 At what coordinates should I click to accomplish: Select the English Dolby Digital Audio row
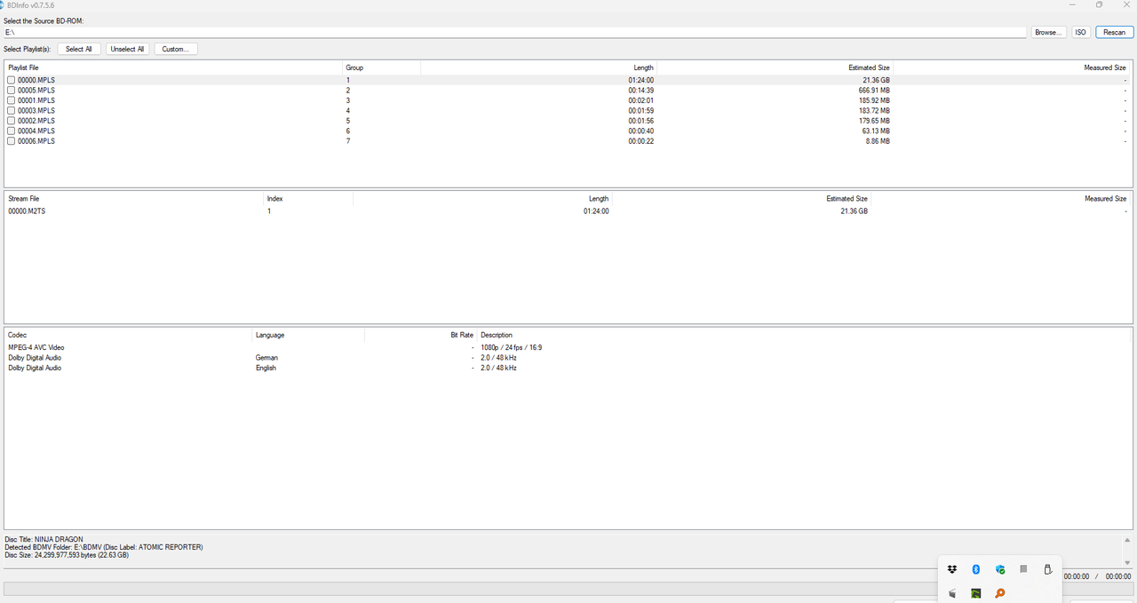[x=567, y=368]
